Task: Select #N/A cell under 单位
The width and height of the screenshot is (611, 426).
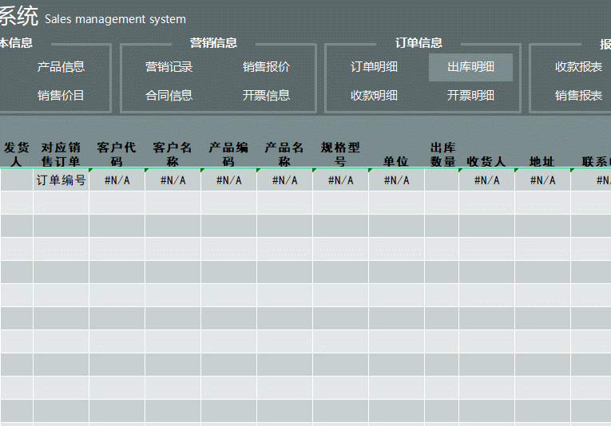Action: coord(396,179)
